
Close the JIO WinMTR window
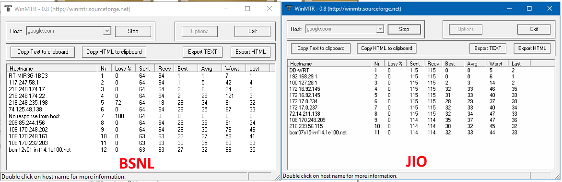point(550,9)
